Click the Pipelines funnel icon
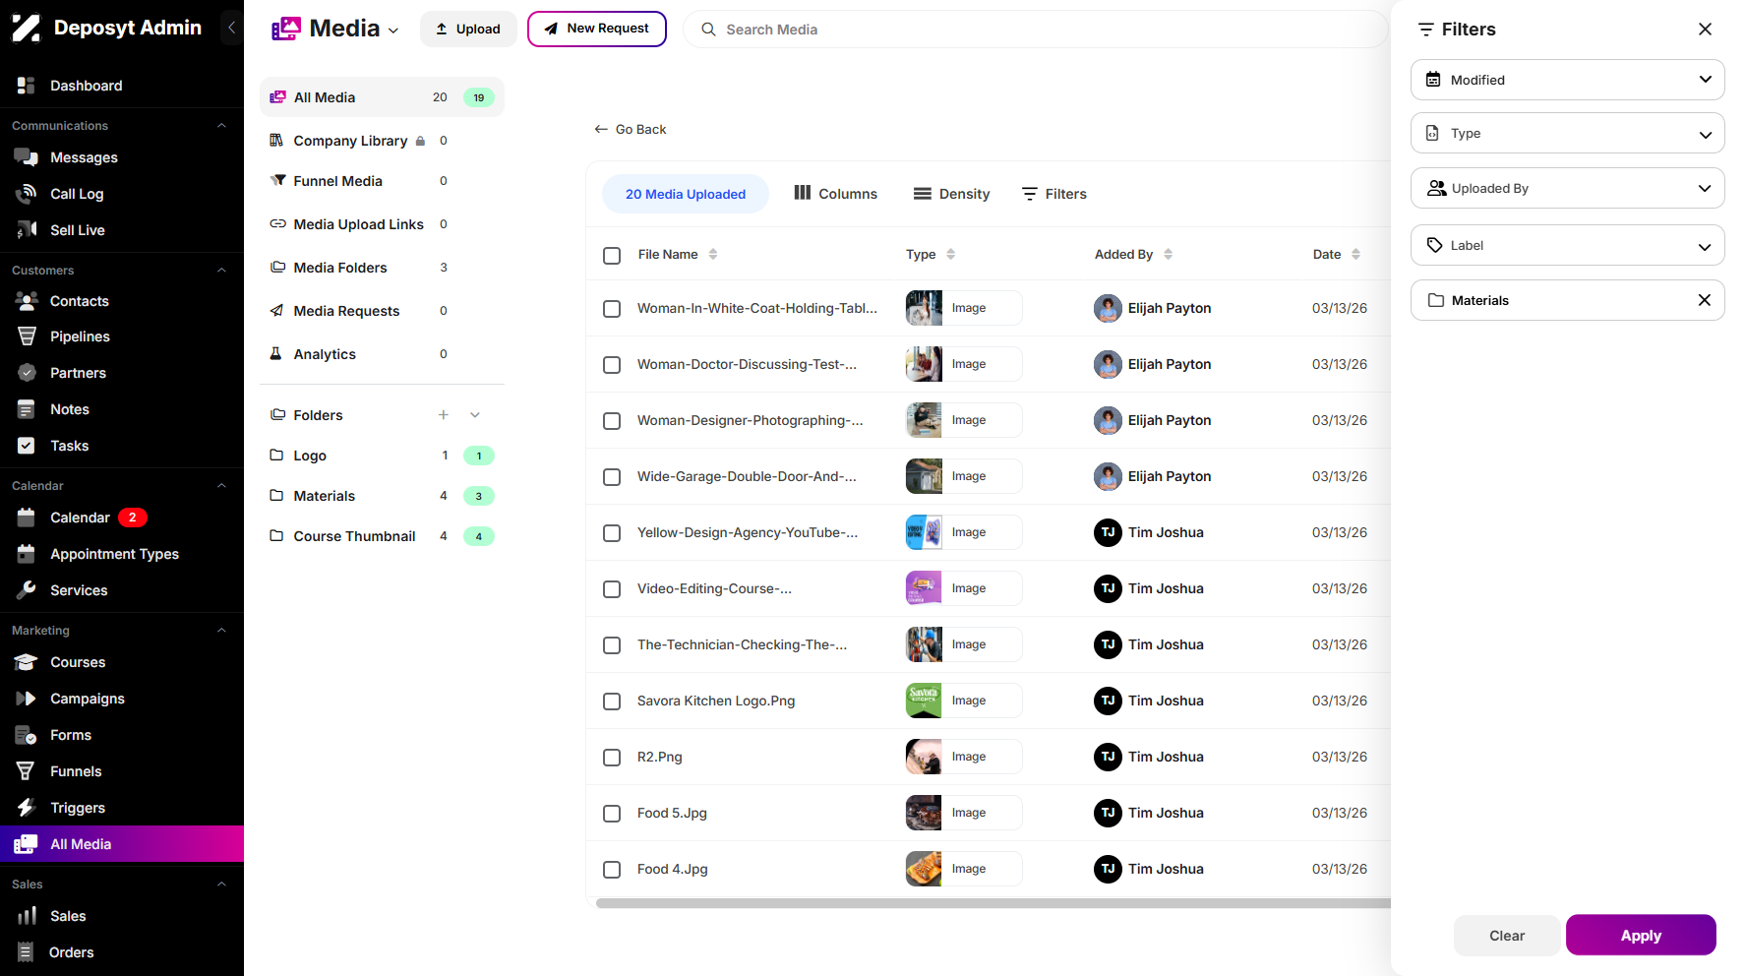Screen dimensions: 1745x976 pyautogui.click(x=27, y=336)
